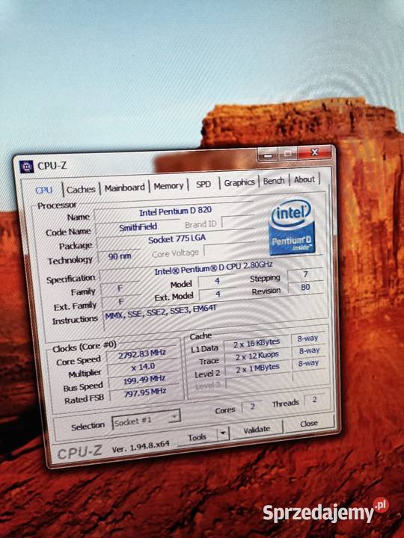Screen dimensions: 404x538
Task: Click the Cores count field
Action: 252,407
